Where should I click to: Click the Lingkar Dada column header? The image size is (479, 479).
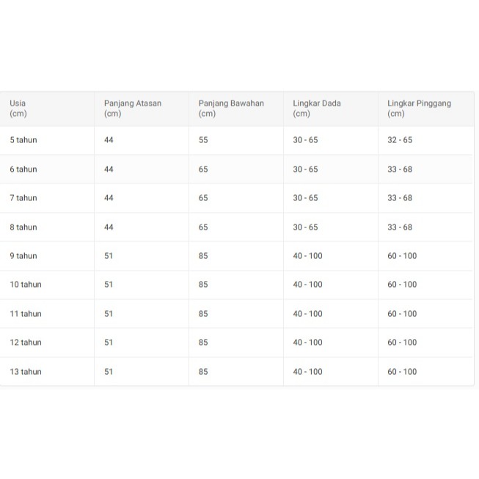click(x=316, y=108)
